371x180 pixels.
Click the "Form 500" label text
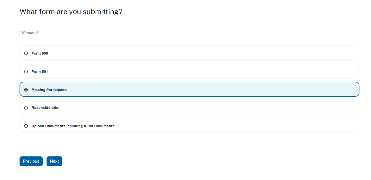click(40, 53)
